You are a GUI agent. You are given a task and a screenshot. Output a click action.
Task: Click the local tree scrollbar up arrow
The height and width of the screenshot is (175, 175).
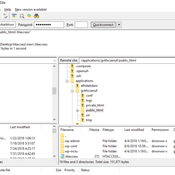point(54,66)
